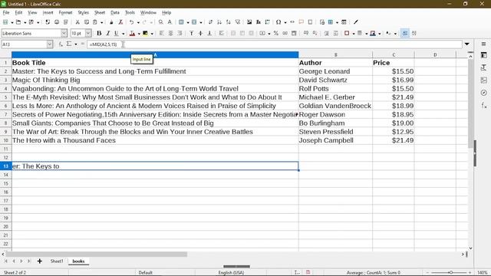Screen dimensions: 491x276
Task: Select column B header
Action: tap(335, 54)
